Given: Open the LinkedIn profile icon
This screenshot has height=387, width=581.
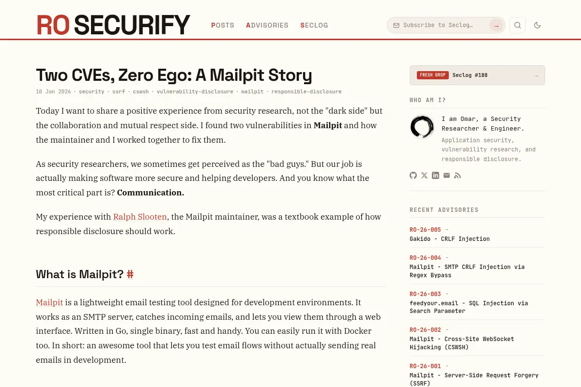Looking at the screenshot, I should [435, 175].
